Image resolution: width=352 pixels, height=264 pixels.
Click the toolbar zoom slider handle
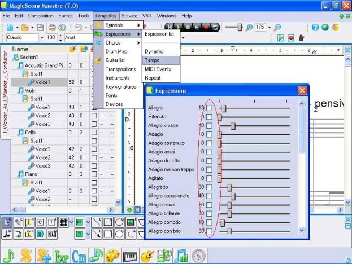240,27
